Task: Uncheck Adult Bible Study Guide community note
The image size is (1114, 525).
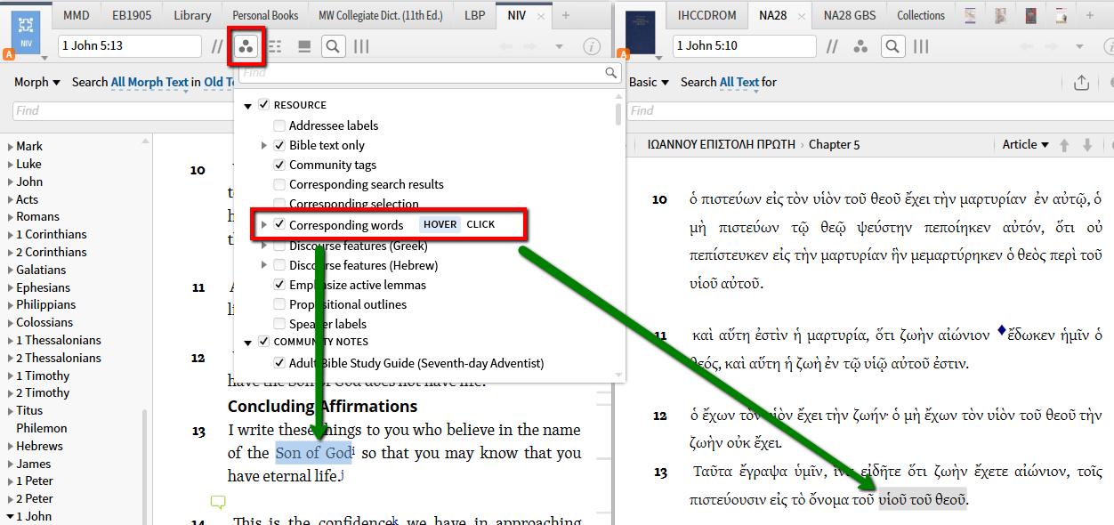Action: [x=279, y=363]
